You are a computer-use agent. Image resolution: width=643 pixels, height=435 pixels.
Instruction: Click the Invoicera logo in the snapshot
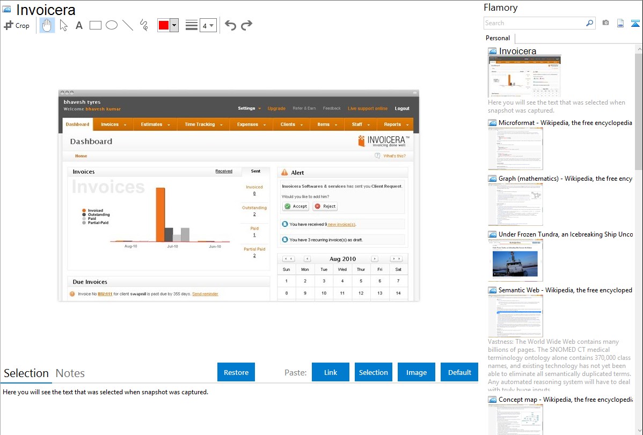point(383,141)
